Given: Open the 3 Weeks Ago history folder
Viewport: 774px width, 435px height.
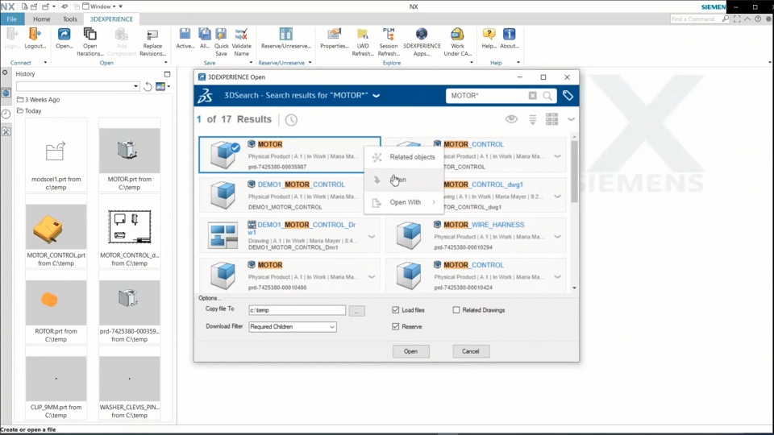Looking at the screenshot, I should (x=38, y=100).
